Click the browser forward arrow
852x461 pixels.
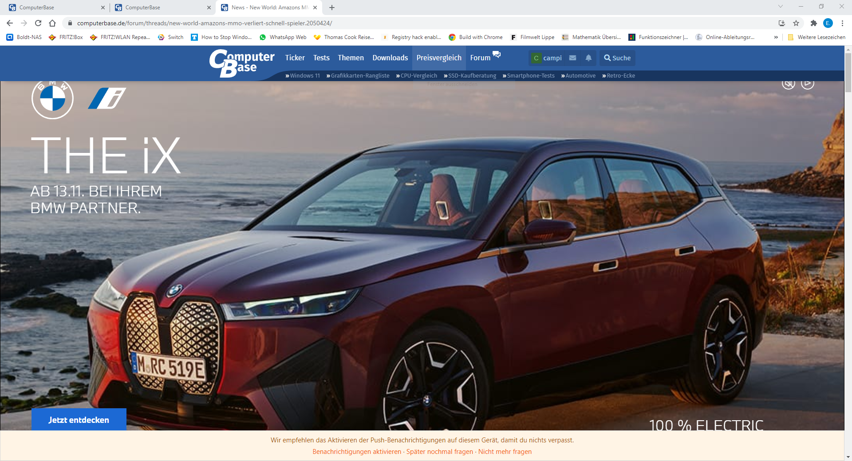[24, 23]
